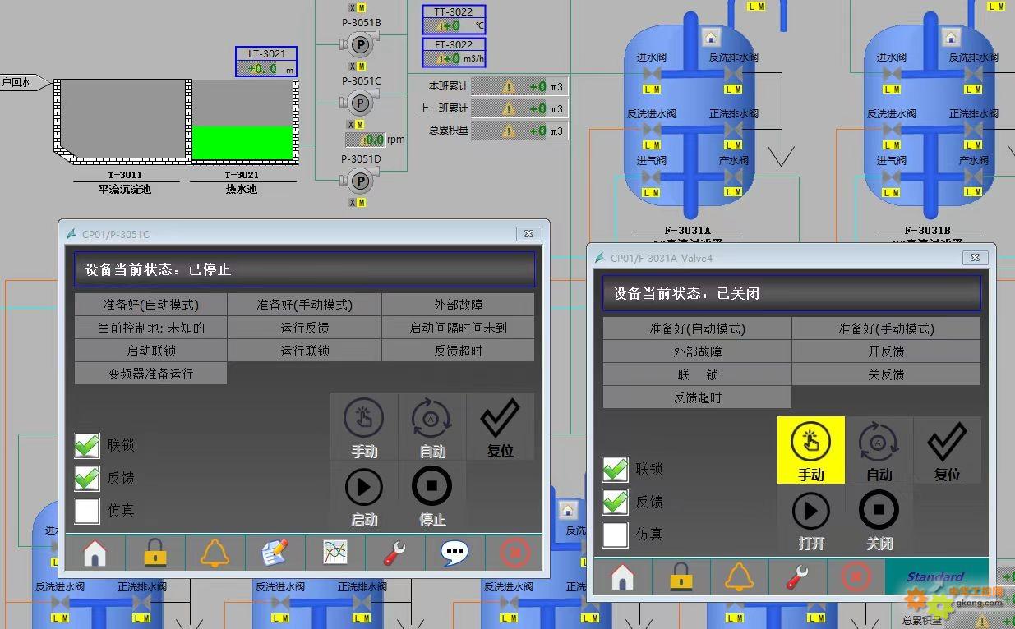Screen dimensions: 1015x629
Task: Switch F-3031A_Valve4 to 自动 mode
Action: coord(879,450)
